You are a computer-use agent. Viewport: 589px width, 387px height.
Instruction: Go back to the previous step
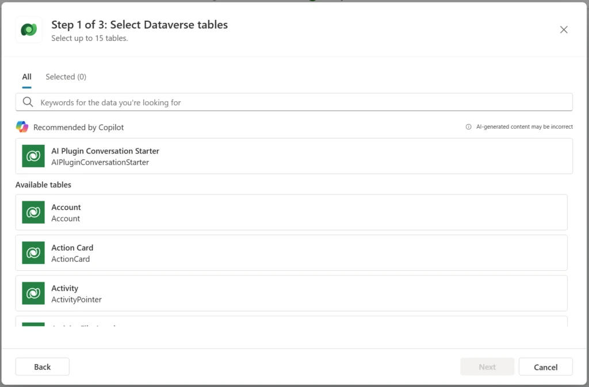pos(42,366)
